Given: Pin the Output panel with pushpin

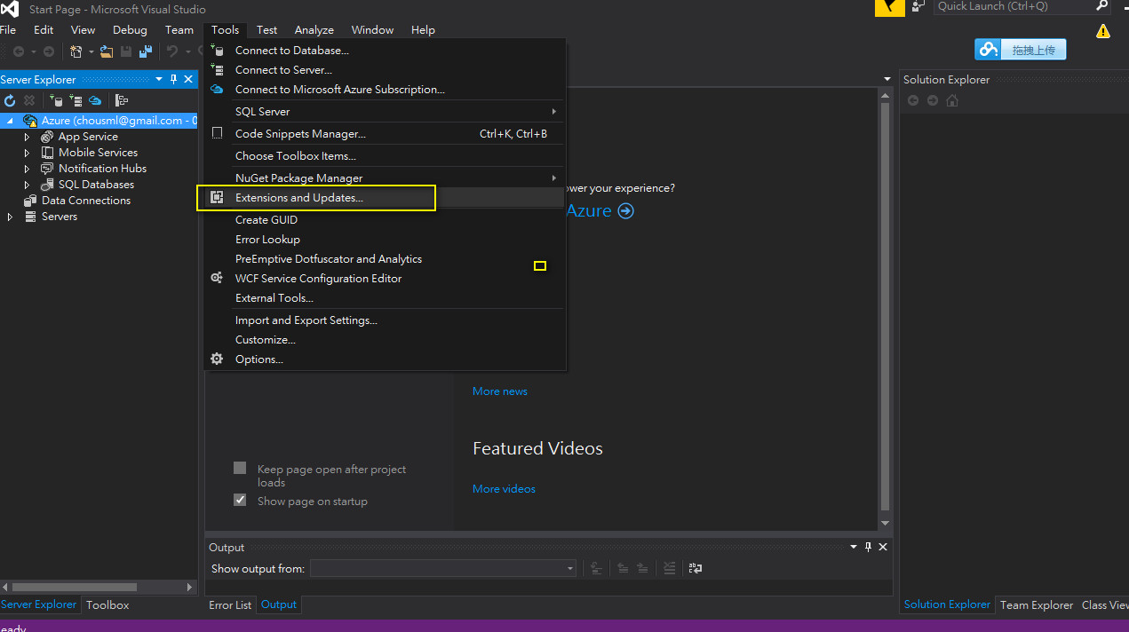Looking at the screenshot, I should (x=869, y=547).
